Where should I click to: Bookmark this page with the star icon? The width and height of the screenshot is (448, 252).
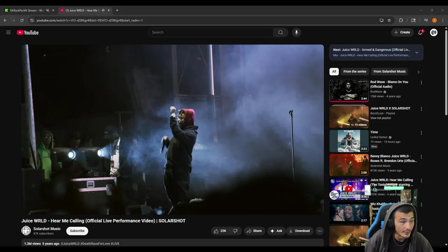pos(389,20)
